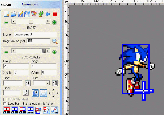Viewport: 164px width, 115px height.
Task: Remove a CLSN box with minus
Action: point(23,110)
